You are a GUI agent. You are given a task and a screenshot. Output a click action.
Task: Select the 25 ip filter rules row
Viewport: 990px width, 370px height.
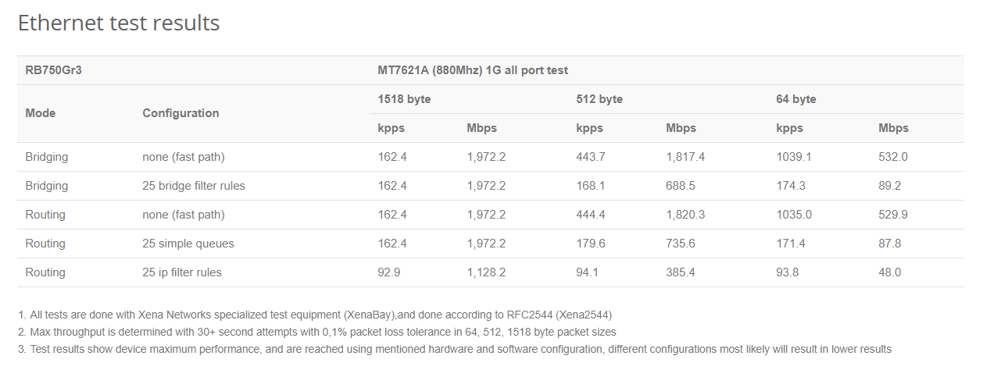(491, 272)
